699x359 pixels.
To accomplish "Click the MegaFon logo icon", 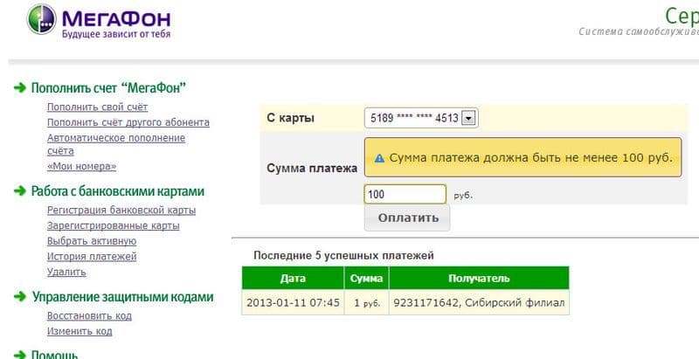I will pos(41,18).
